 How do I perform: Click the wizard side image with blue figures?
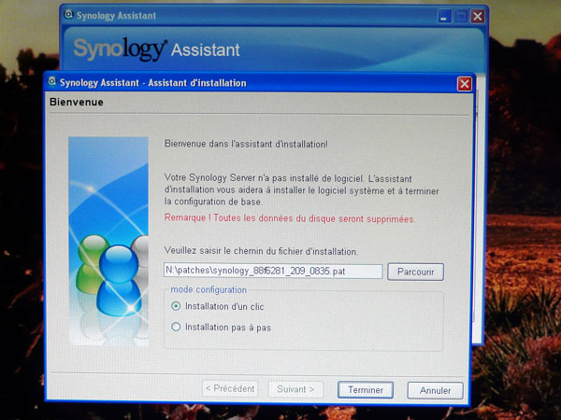108,241
